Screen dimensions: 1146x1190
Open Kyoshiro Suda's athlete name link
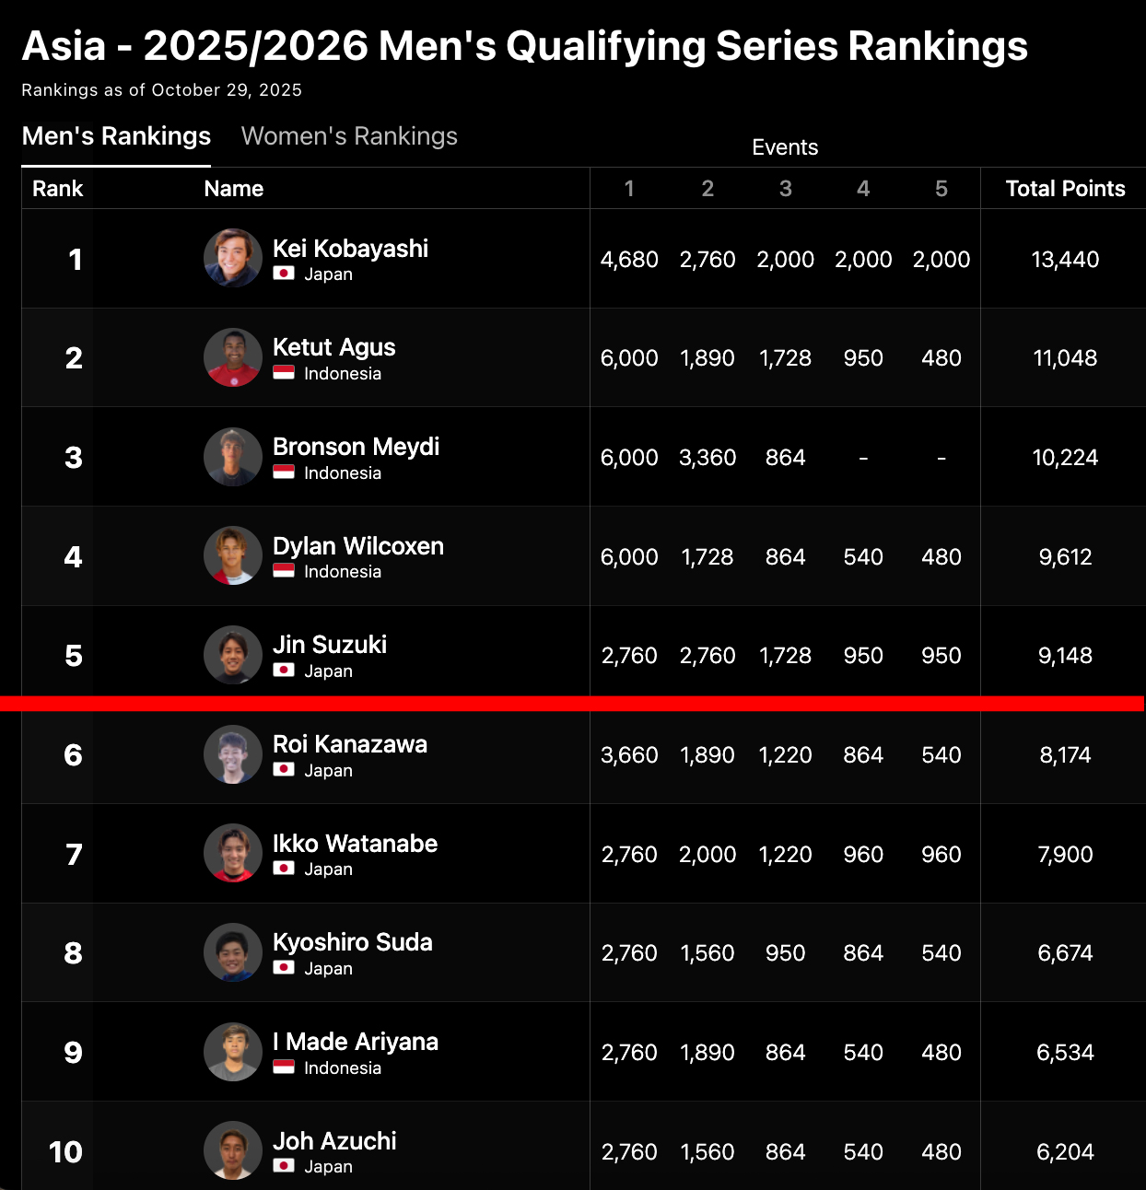[353, 942]
